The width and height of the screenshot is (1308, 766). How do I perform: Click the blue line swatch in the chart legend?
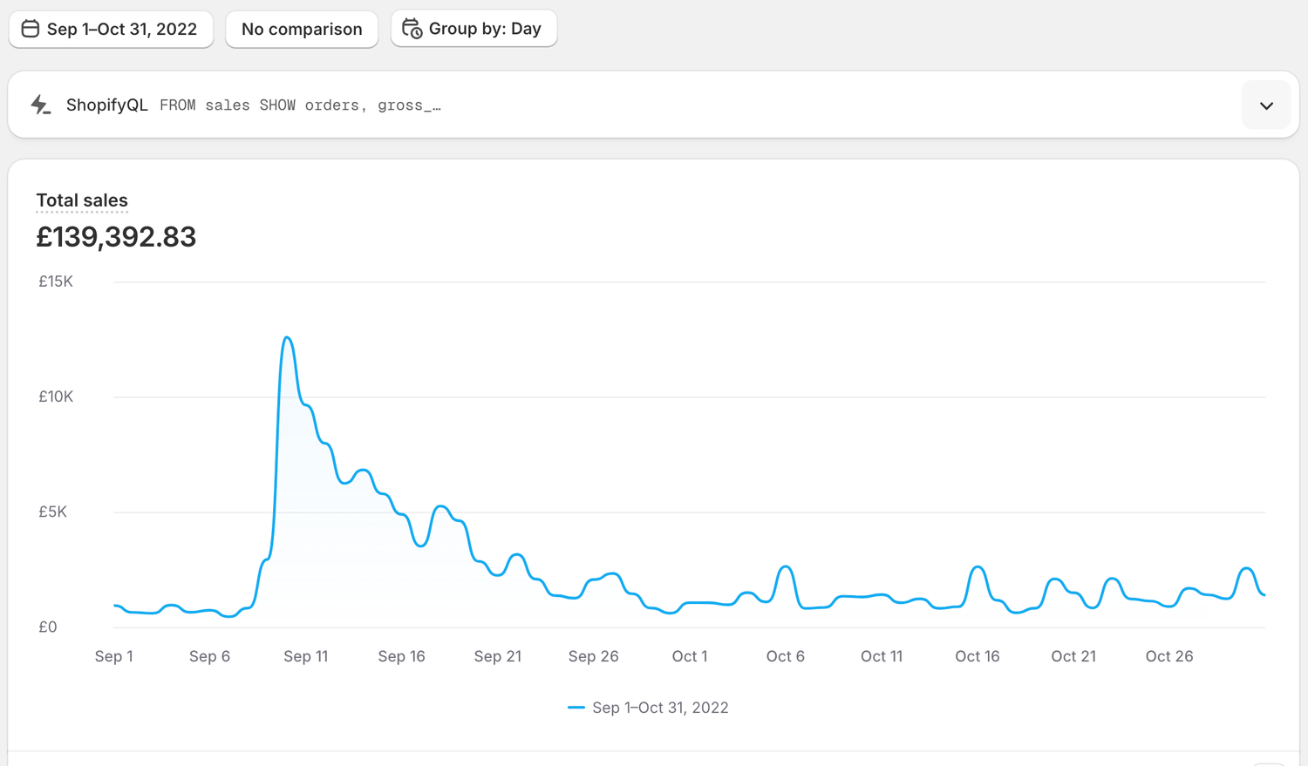(x=576, y=708)
